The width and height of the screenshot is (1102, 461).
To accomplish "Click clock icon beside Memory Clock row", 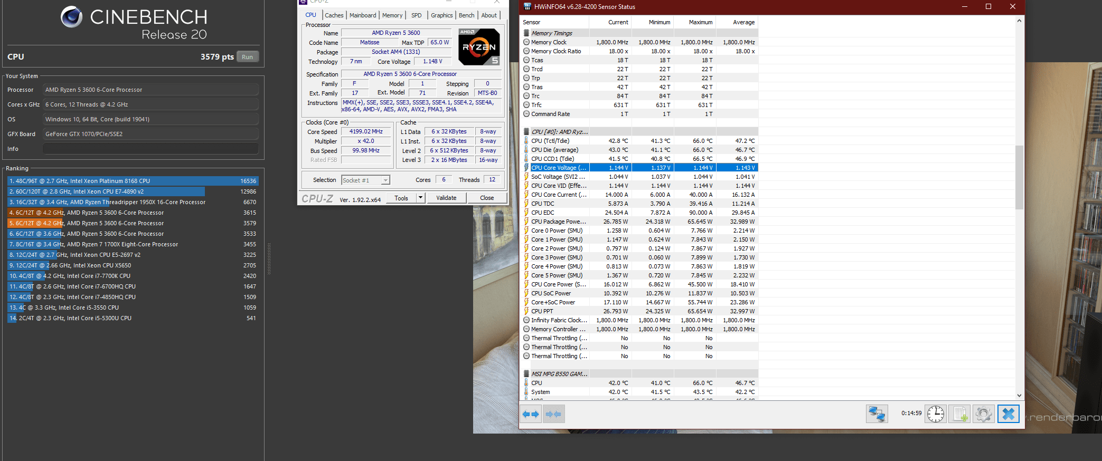I will (x=526, y=42).
